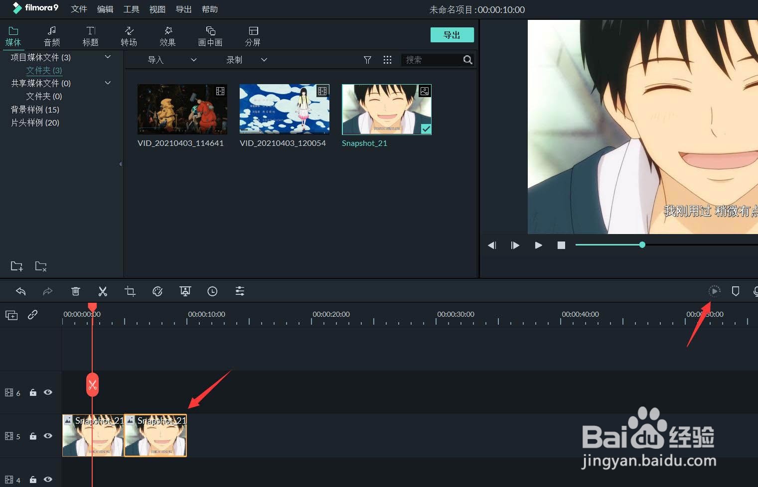Click the teal 导出 button

[452, 35]
